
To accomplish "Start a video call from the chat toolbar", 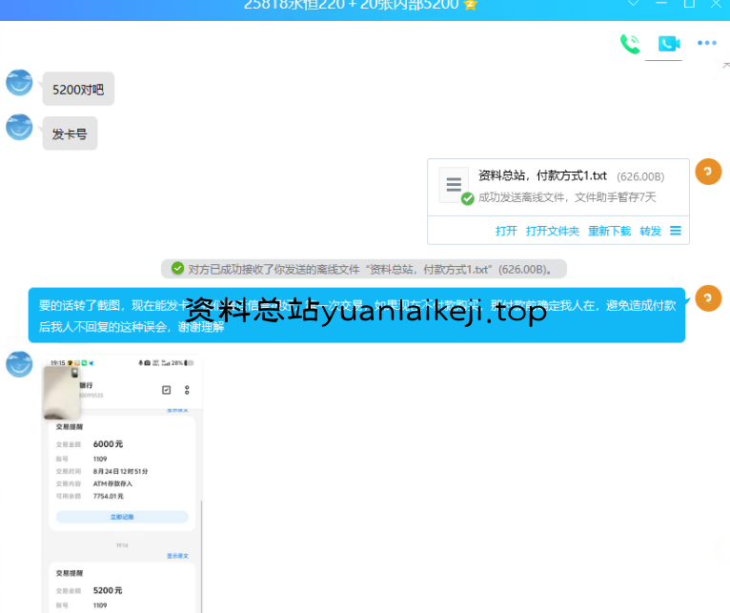I will (x=668, y=43).
